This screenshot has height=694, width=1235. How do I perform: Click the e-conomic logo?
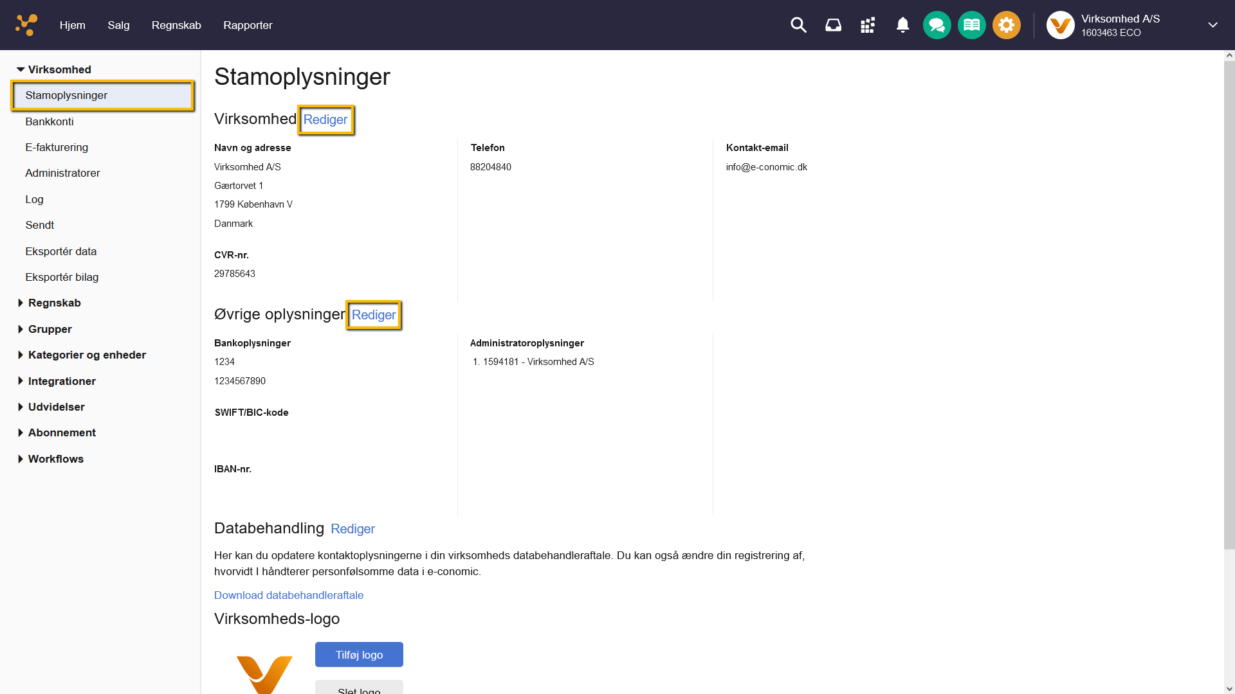(x=26, y=24)
